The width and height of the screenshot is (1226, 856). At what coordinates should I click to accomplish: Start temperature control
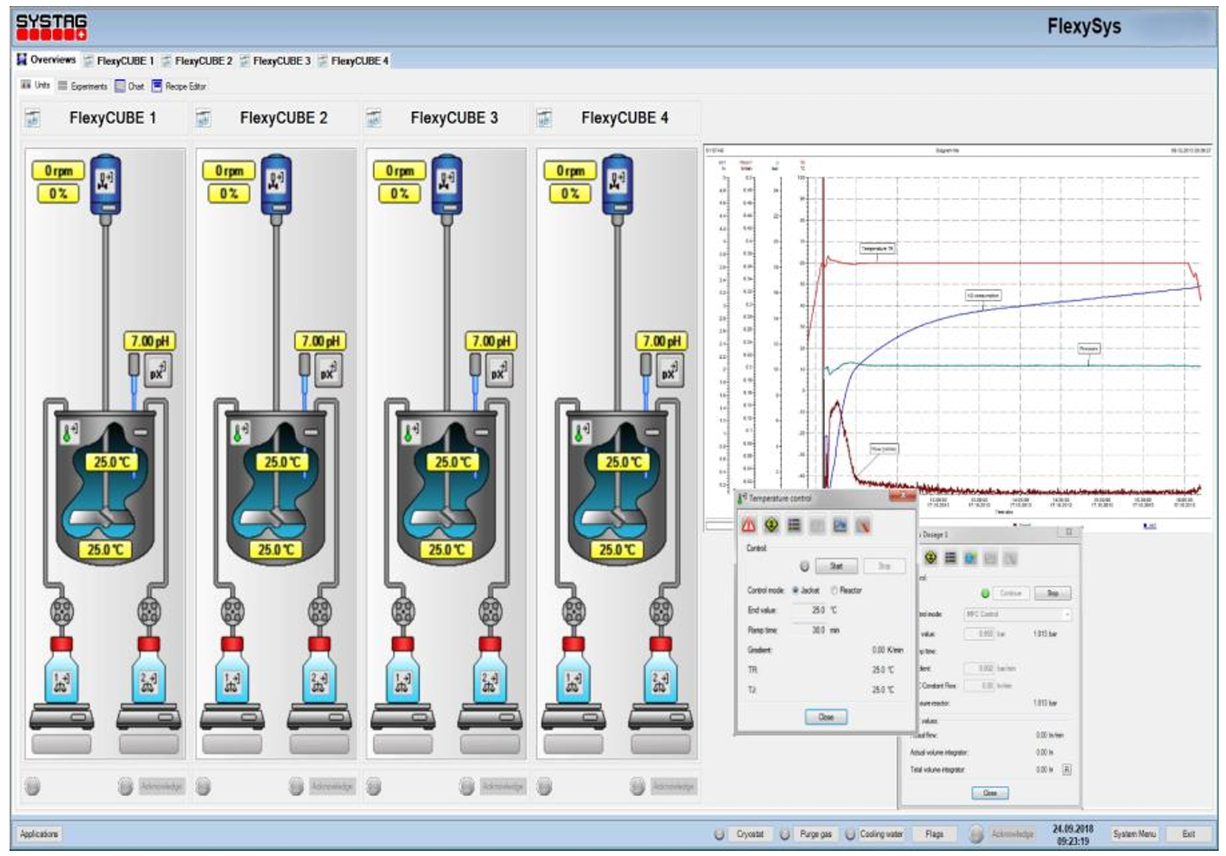pyautogui.click(x=836, y=566)
